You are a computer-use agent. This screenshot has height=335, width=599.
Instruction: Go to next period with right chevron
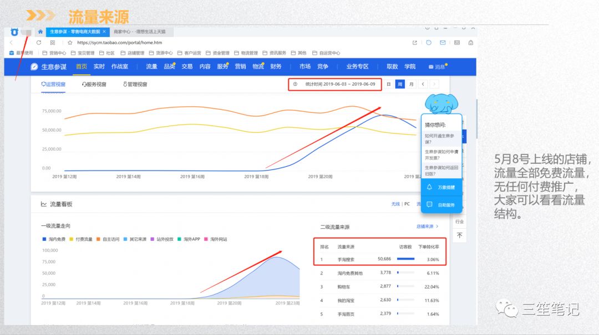(x=434, y=84)
